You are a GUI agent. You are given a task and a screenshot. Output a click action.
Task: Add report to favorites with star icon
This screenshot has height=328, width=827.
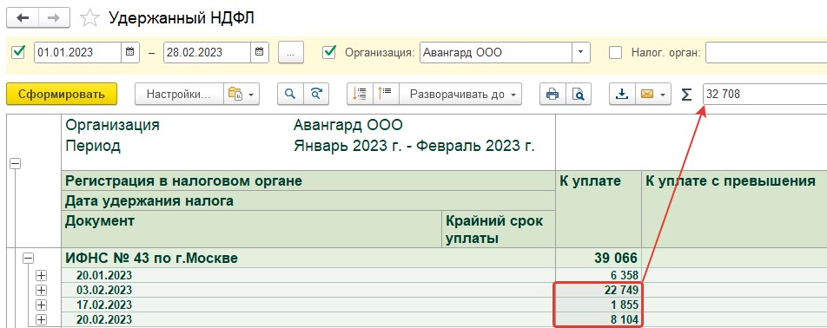(x=89, y=18)
